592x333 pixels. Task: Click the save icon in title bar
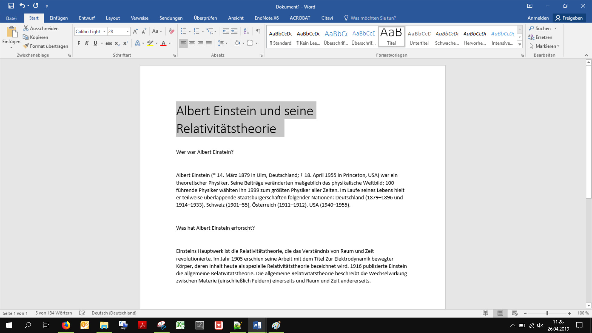pos(11,6)
